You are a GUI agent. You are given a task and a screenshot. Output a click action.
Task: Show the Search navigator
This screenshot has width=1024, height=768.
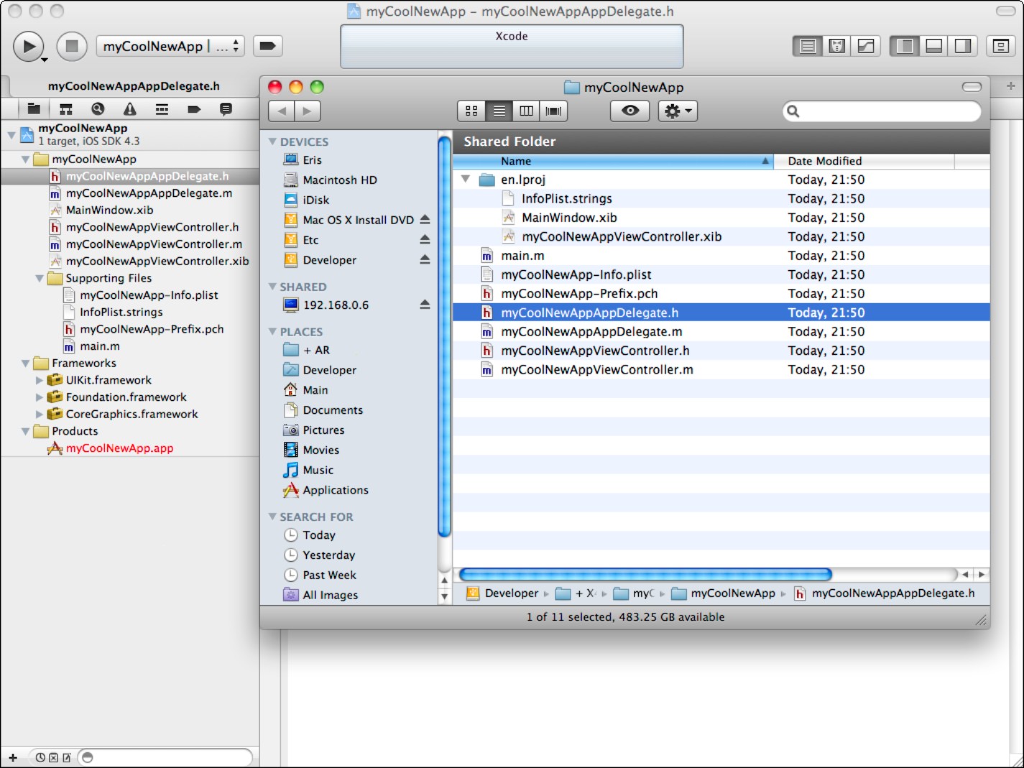(98, 109)
